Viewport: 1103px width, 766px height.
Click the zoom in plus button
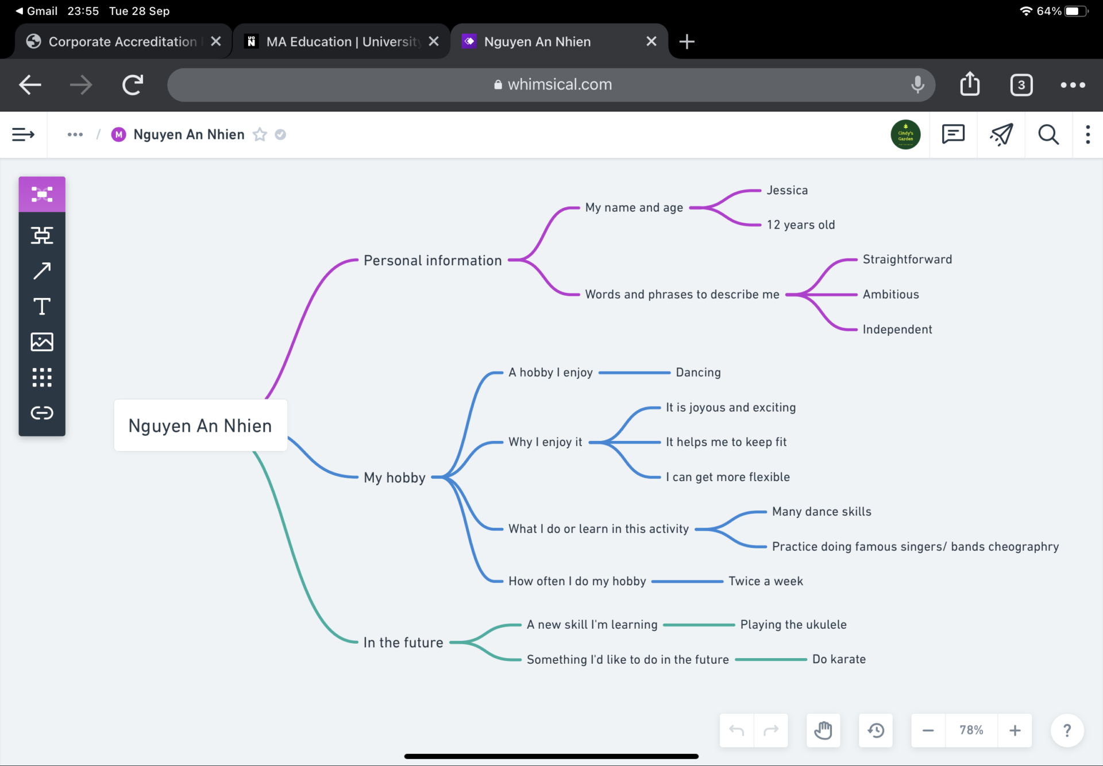tap(1015, 730)
